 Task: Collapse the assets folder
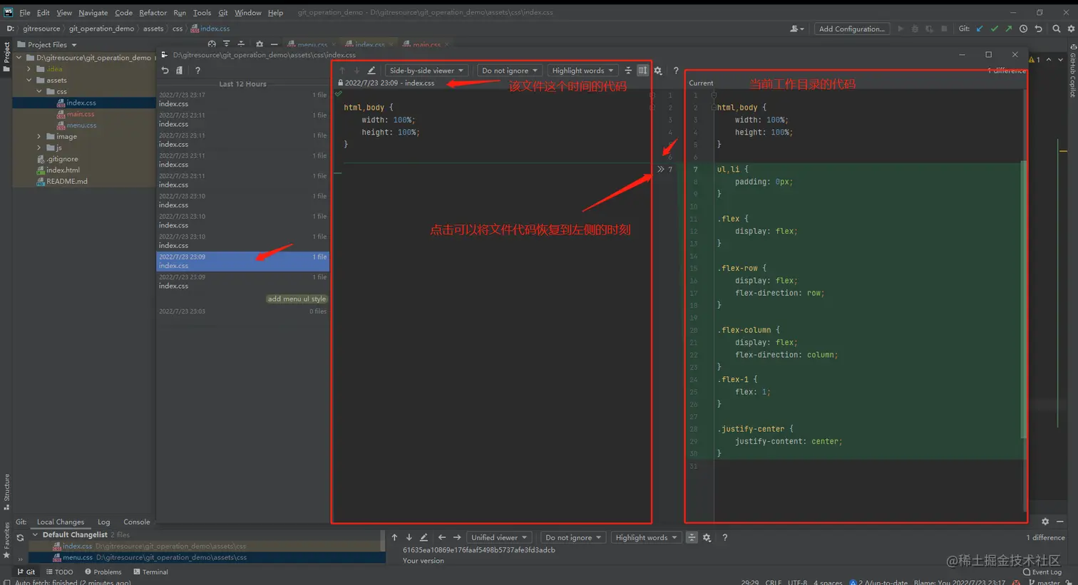(x=29, y=81)
